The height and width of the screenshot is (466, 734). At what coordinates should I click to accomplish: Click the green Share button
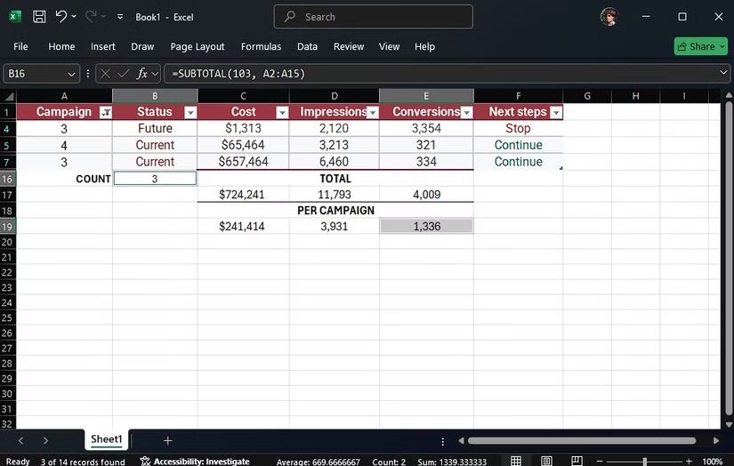tap(701, 46)
